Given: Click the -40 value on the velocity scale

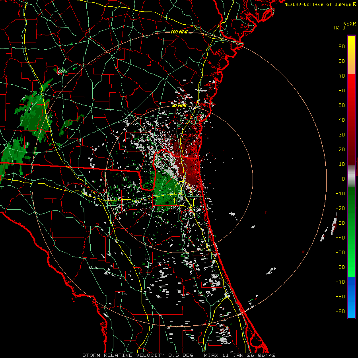Looking at the screenshot, I should [x=340, y=238].
